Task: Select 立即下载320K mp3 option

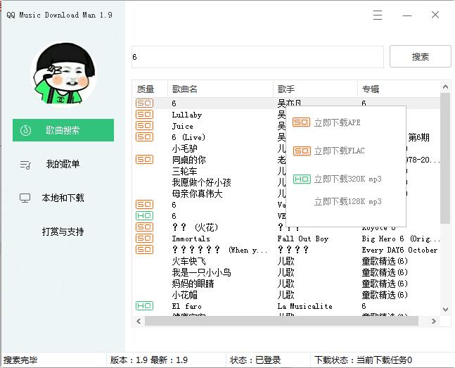Action: (347, 179)
